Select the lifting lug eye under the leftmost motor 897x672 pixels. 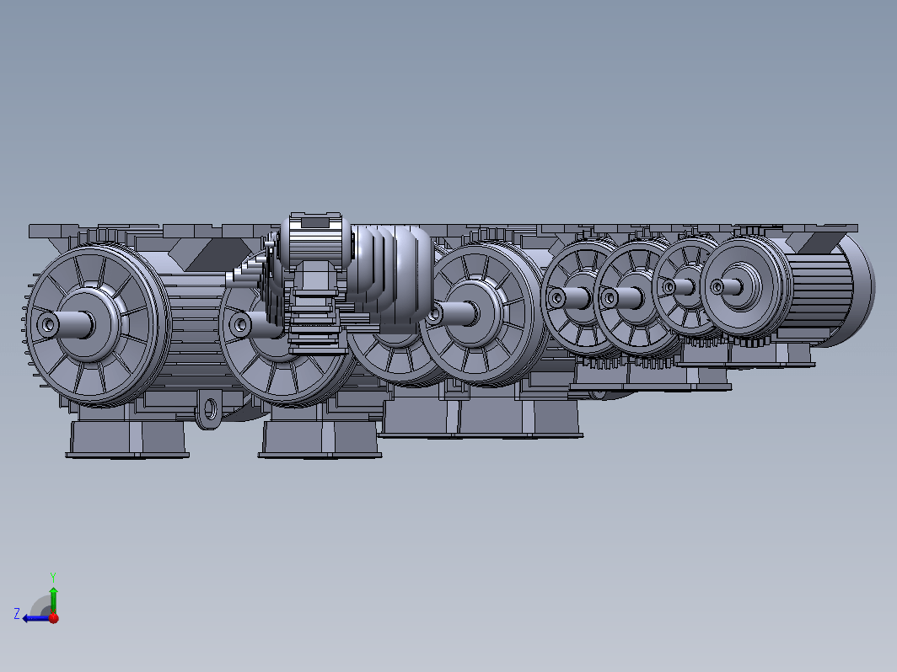click(210, 409)
